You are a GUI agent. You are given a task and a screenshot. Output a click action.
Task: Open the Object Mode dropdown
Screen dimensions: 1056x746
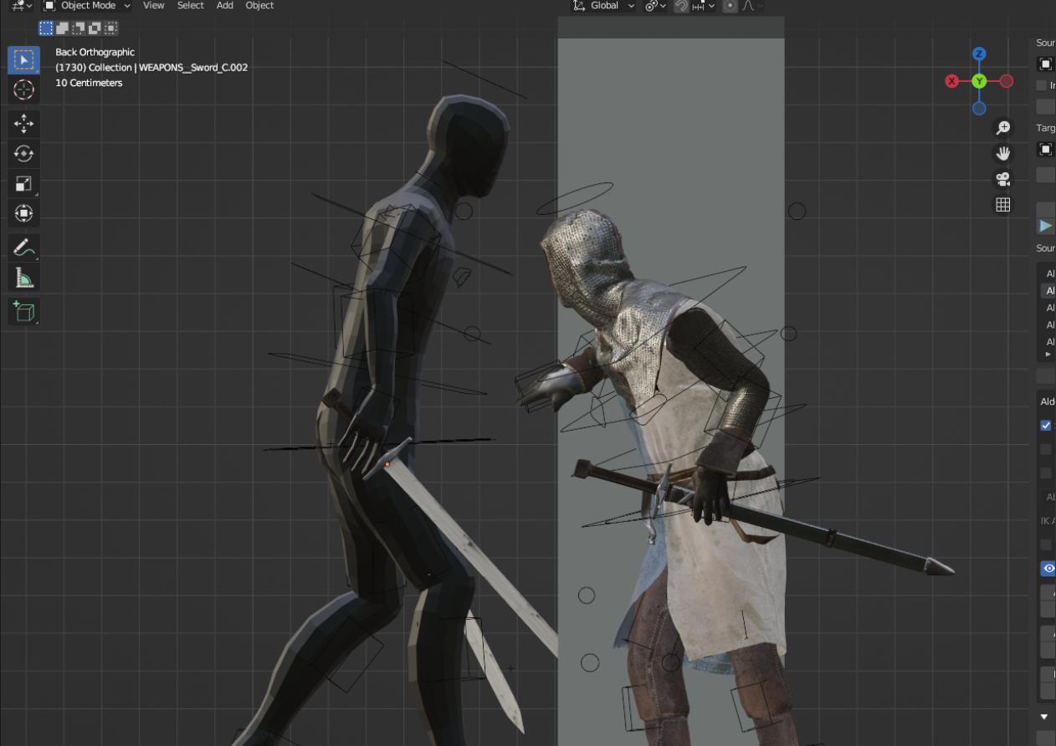click(x=86, y=6)
